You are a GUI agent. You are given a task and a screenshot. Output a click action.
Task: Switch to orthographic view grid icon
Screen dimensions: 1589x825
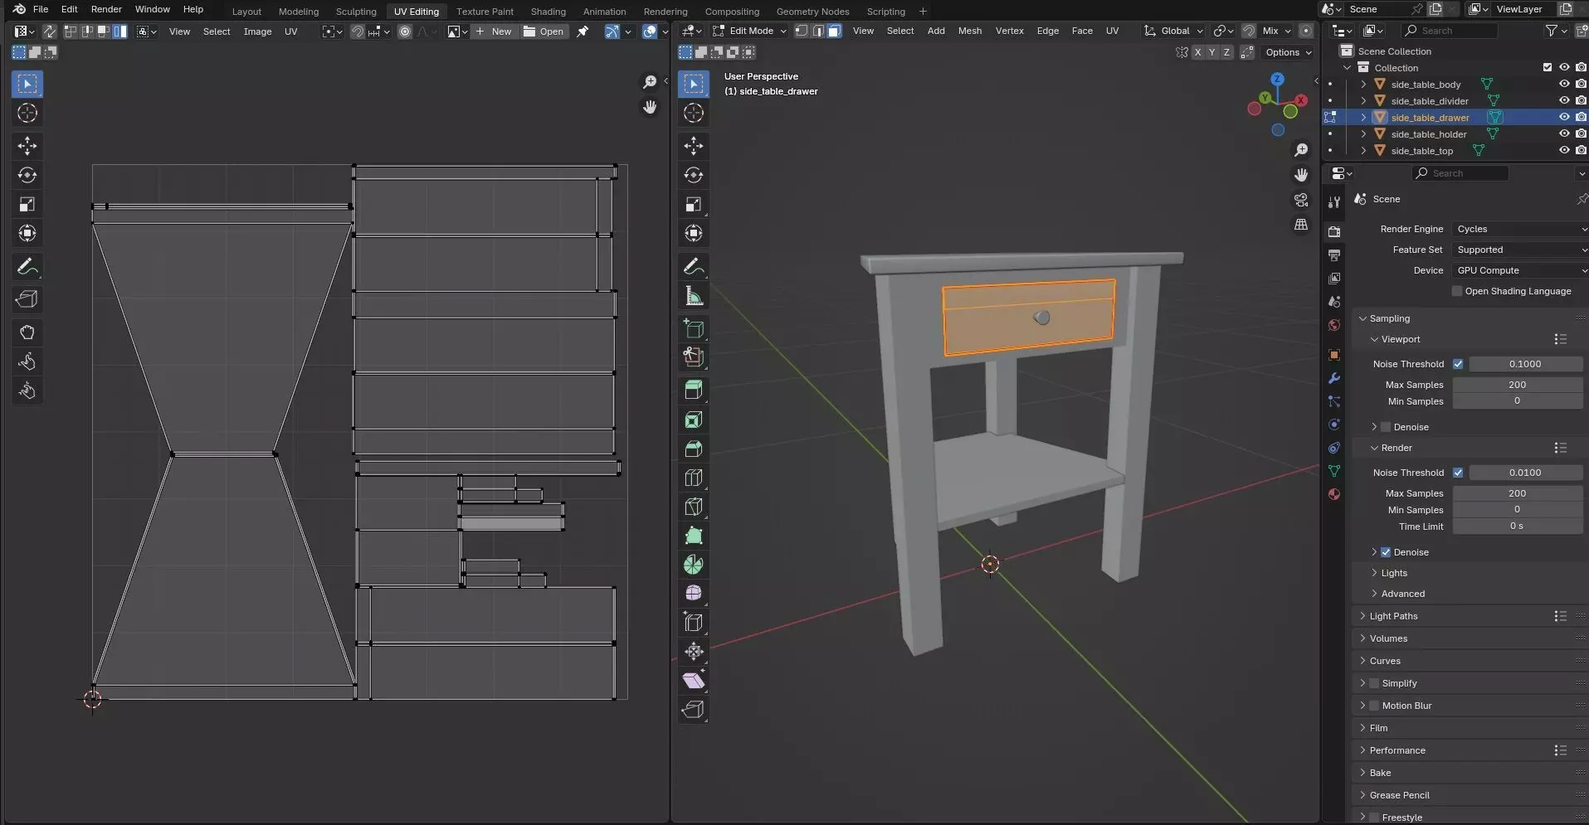click(x=1301, y=225)
